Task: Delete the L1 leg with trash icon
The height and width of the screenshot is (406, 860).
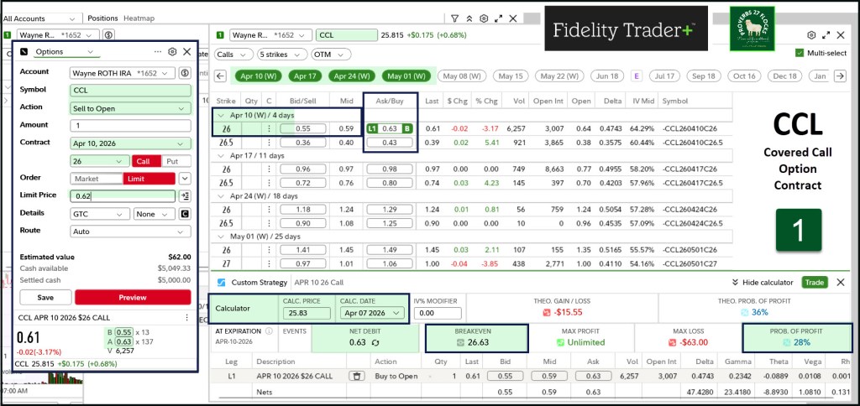Action: (355, 376)
